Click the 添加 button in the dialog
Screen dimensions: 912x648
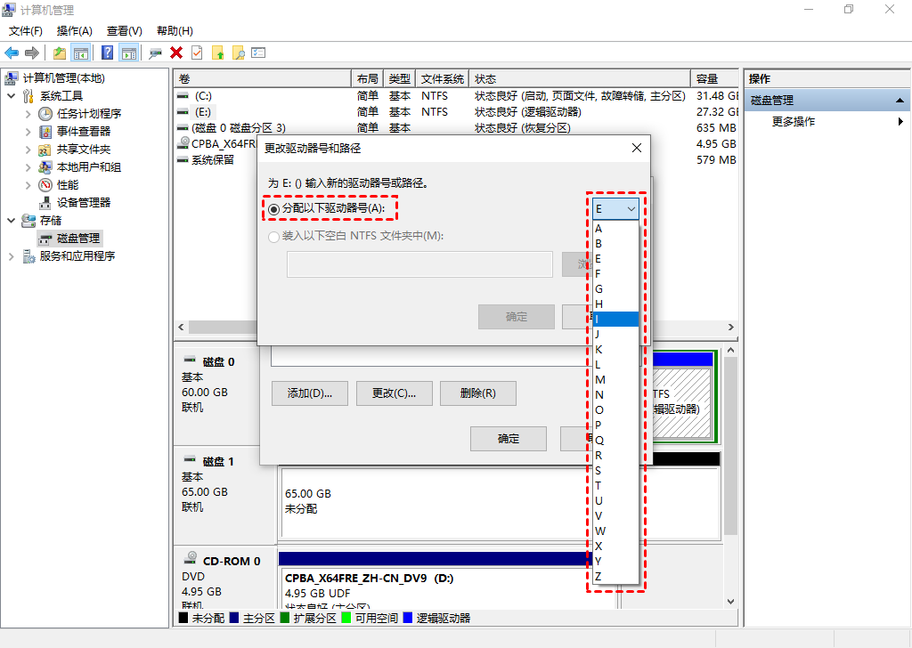(309, 393)
